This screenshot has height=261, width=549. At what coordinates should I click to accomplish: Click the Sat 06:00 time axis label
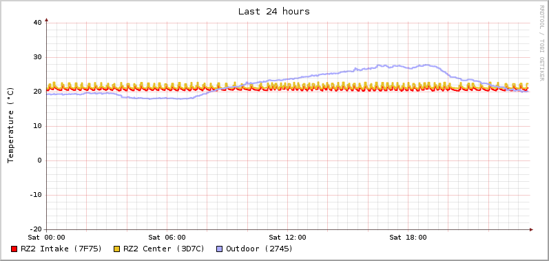coord(167,238)
